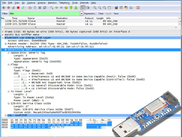The height and width of the screenshot is (137, 182).
Task: Sort packets by Protocol column header
Action: [89, 18]
